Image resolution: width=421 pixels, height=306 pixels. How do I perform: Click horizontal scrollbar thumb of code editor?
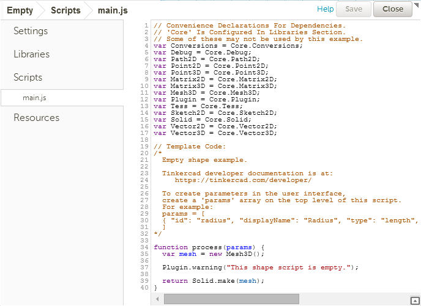[231, 299]
